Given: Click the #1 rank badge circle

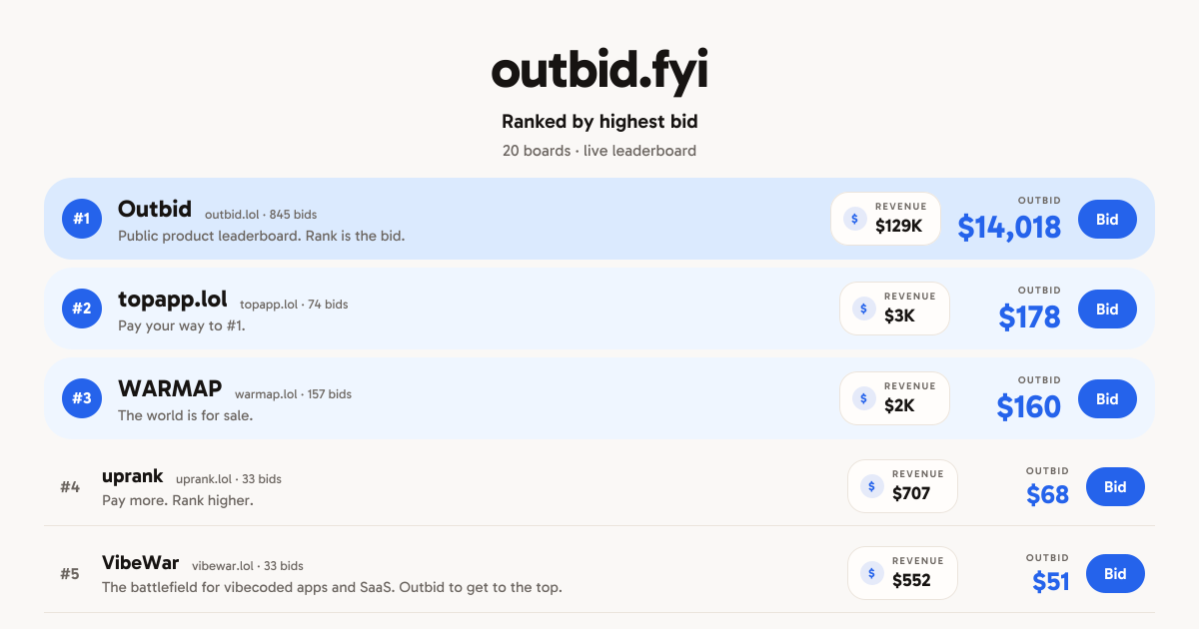Looking at the screenshot, I should point(82,219).
